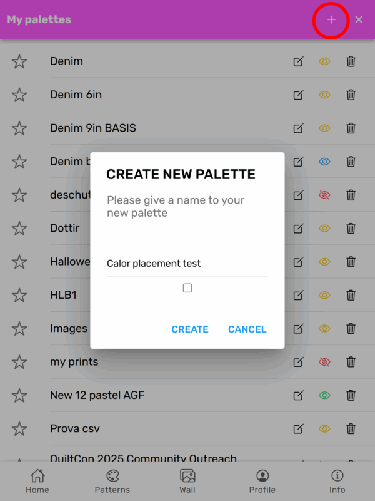Edit the Denim 6in palette
This screenshot has width=375, height=501.
(x=299, y=95)
